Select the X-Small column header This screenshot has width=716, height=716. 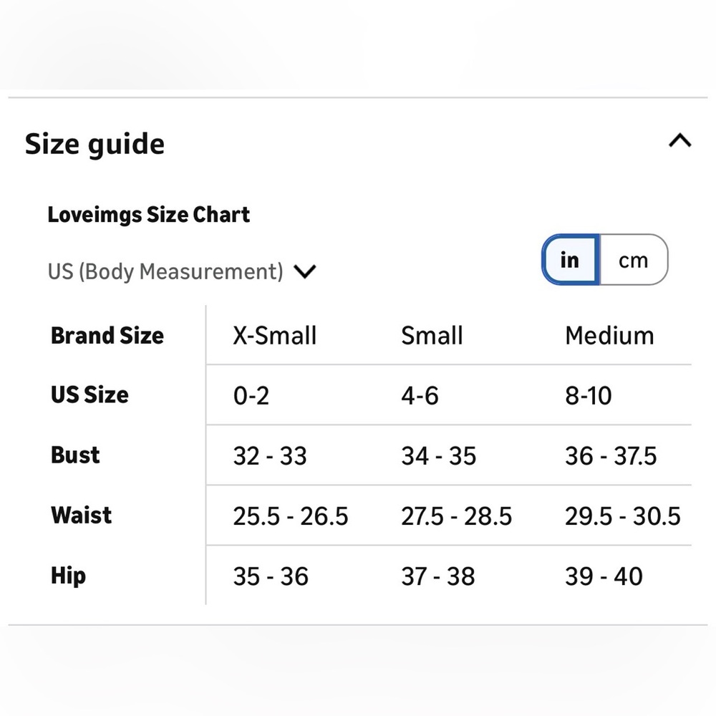[x=274, y=336]
